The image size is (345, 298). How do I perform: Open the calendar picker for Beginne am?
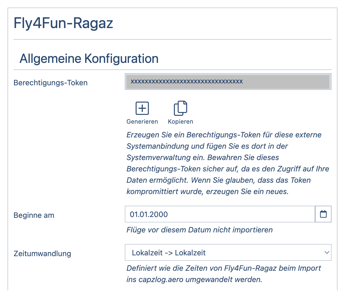click(x=323, y=214)
